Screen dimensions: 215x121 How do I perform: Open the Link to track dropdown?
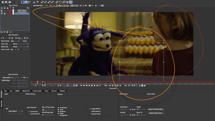coord(15,49)
